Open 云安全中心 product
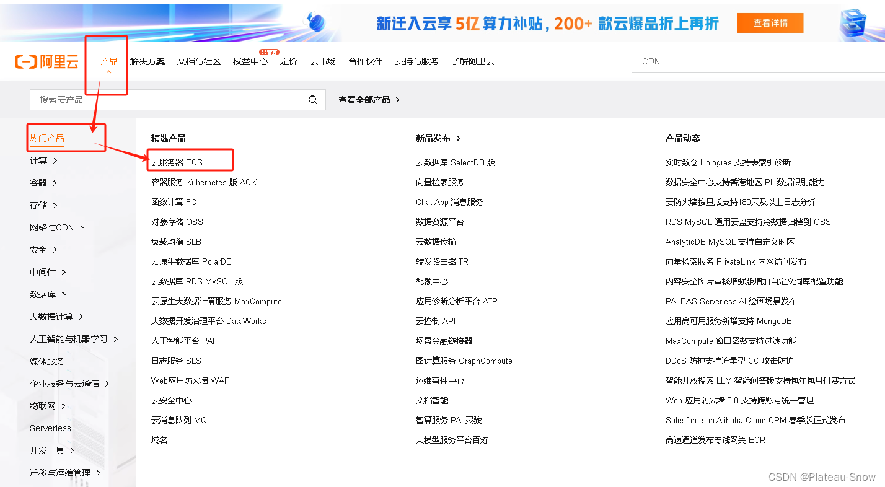Image resolution: width=885 pixels, height=487 pixels. point(172,400)
